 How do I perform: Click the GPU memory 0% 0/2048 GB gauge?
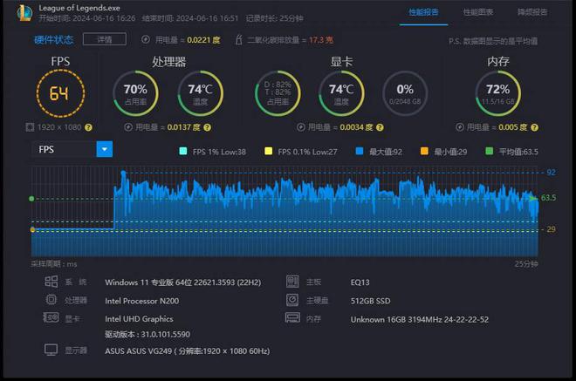point(405,93)
